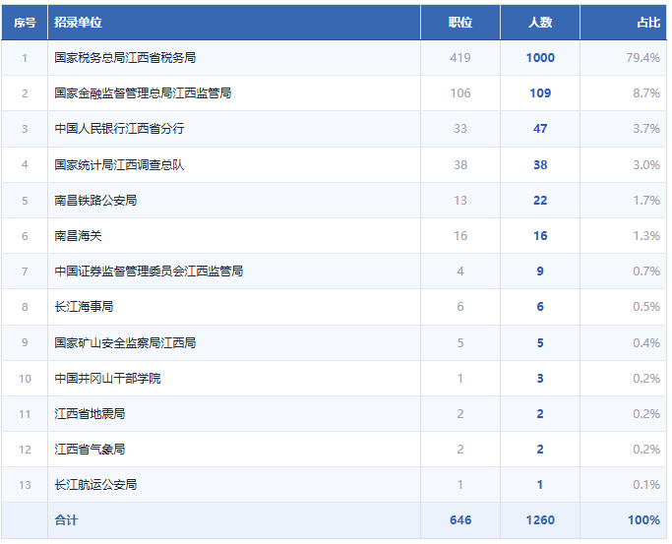Click position count 33
The height and width of the screenshot is (544, 672).
[460, 129]
